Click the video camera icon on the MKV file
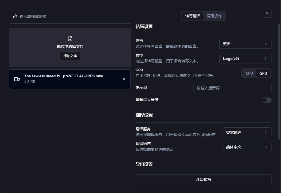 pos(17,79)
